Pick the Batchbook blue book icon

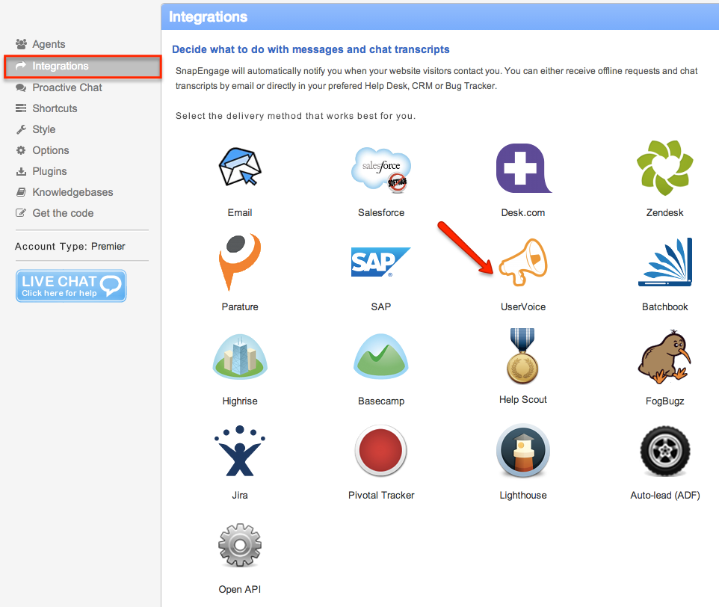pos(665,262)
